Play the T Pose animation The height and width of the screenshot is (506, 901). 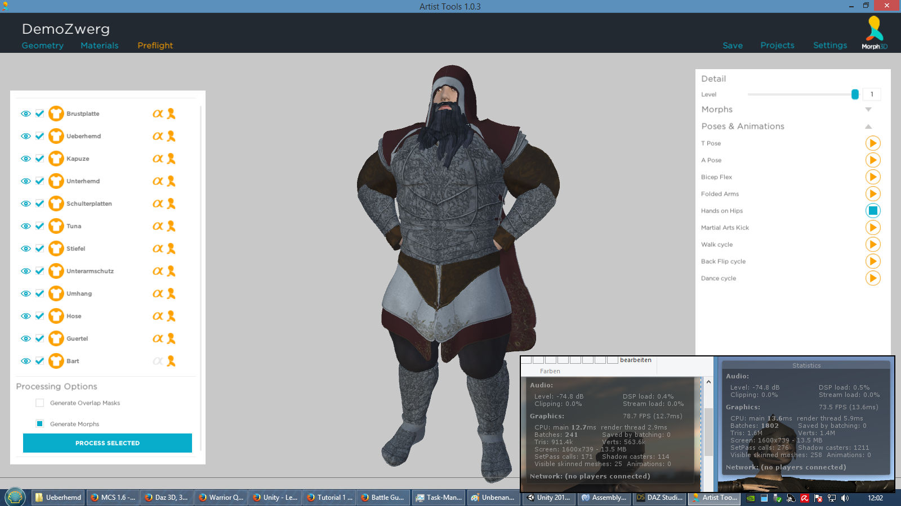click(x=872, y=143)
